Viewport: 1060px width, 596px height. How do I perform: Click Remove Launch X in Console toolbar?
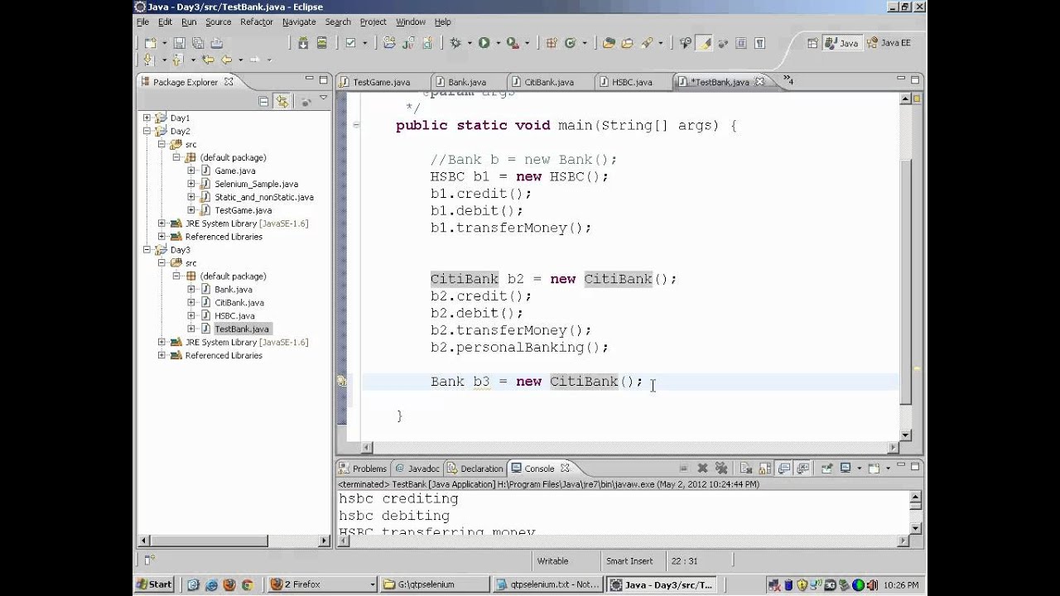coord(702,469)
